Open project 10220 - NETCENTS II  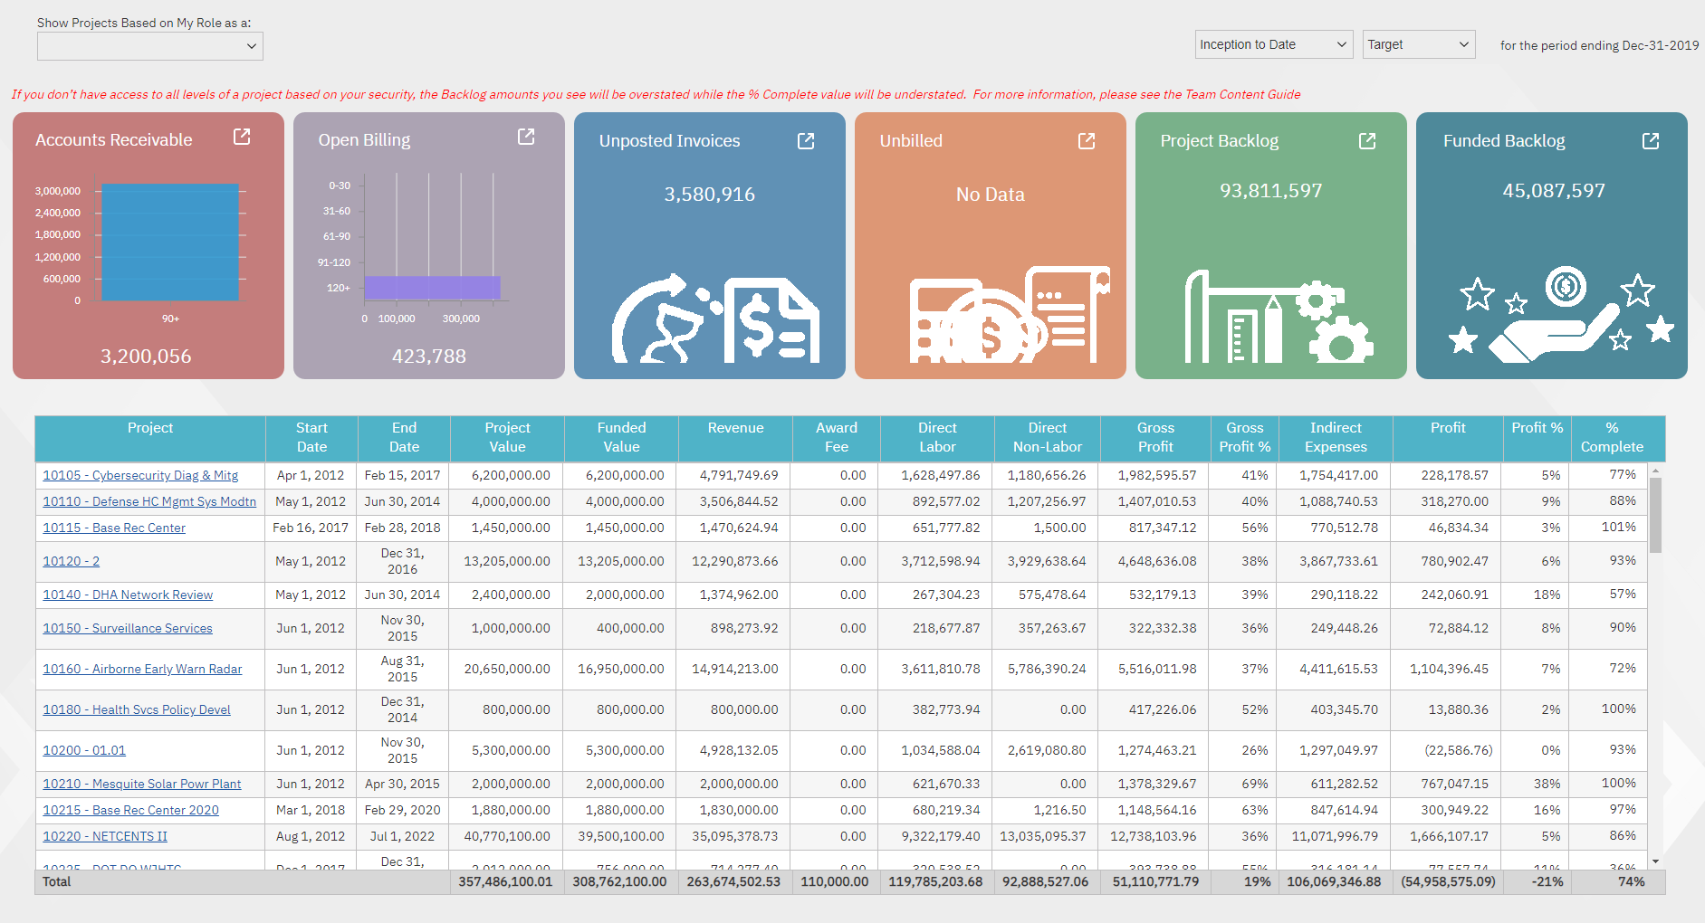click(105, 836)
